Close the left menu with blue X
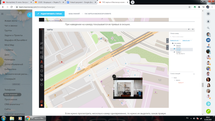Image resolution: width=215 pixels, height=121 pixels. 30,15
